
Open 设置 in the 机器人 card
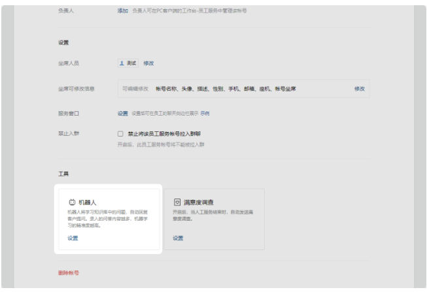click(72, 238)
